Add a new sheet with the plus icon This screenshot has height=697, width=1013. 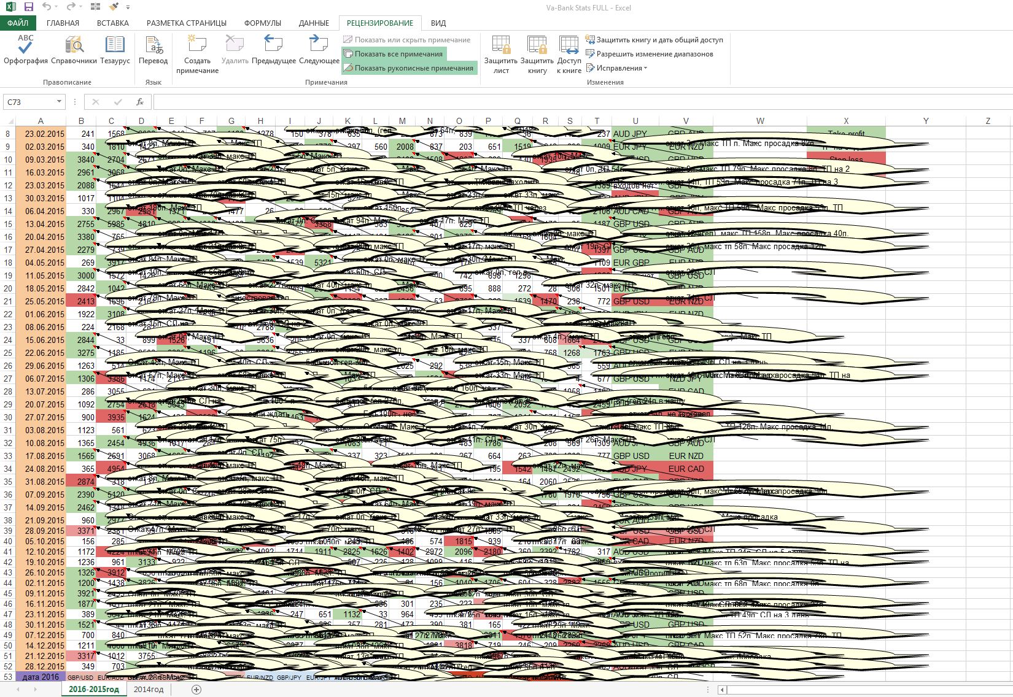pos(196,690)
